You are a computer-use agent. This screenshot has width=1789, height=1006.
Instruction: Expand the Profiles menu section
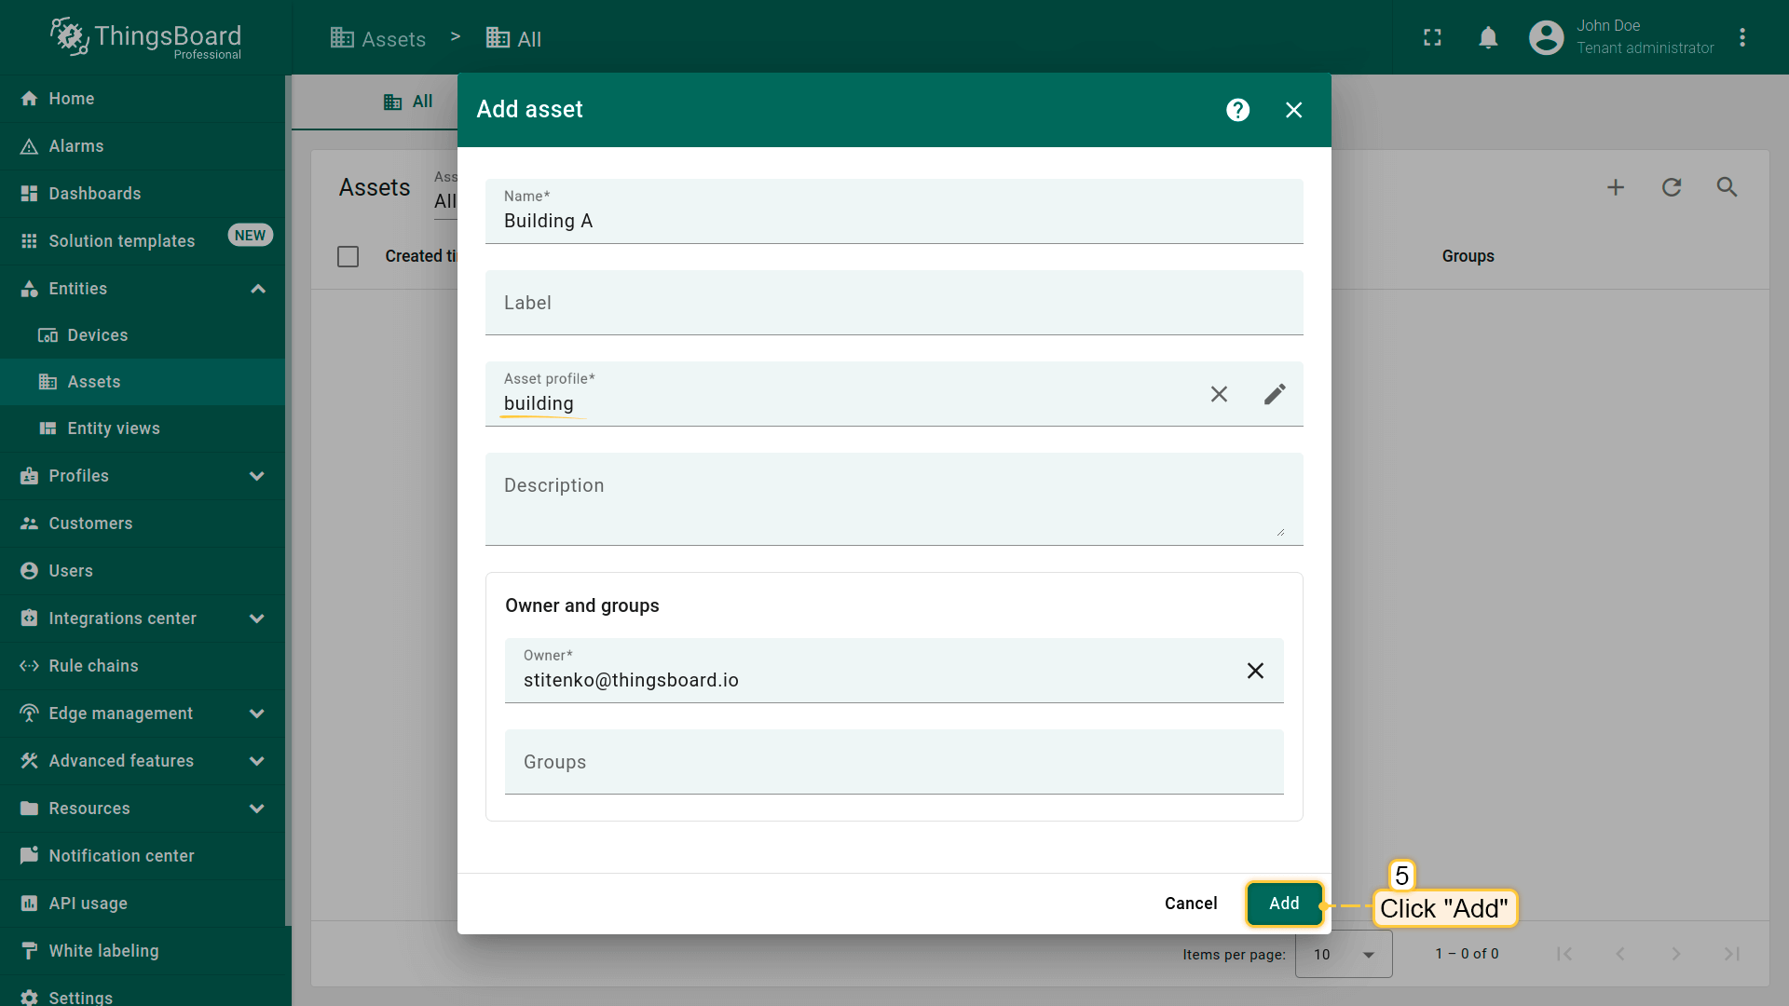(257, 476)
